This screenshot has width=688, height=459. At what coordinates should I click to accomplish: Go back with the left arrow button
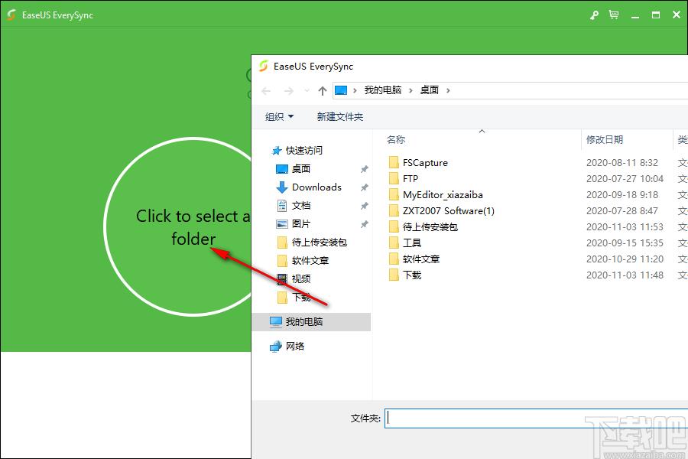[266, 91]
